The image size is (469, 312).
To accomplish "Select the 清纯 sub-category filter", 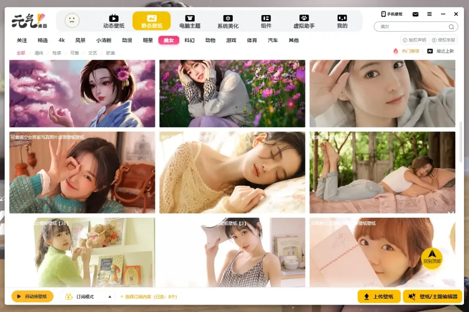I will 39,53.
